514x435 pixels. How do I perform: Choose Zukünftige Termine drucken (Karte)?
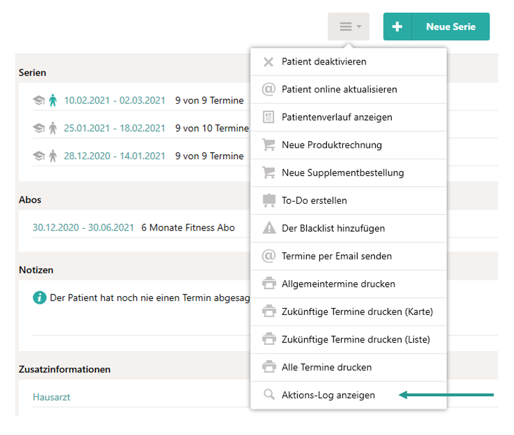coord(357,311)
